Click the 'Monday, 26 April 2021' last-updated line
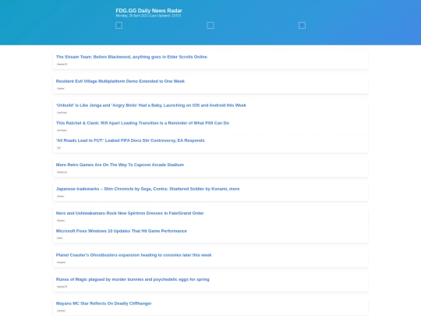The image size is (421, 316). coord(148,16)
